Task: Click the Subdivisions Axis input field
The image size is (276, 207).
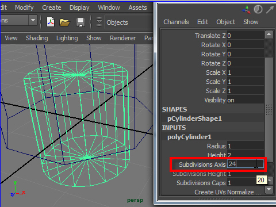Action: pyautogui.click(x=246, y=164)
